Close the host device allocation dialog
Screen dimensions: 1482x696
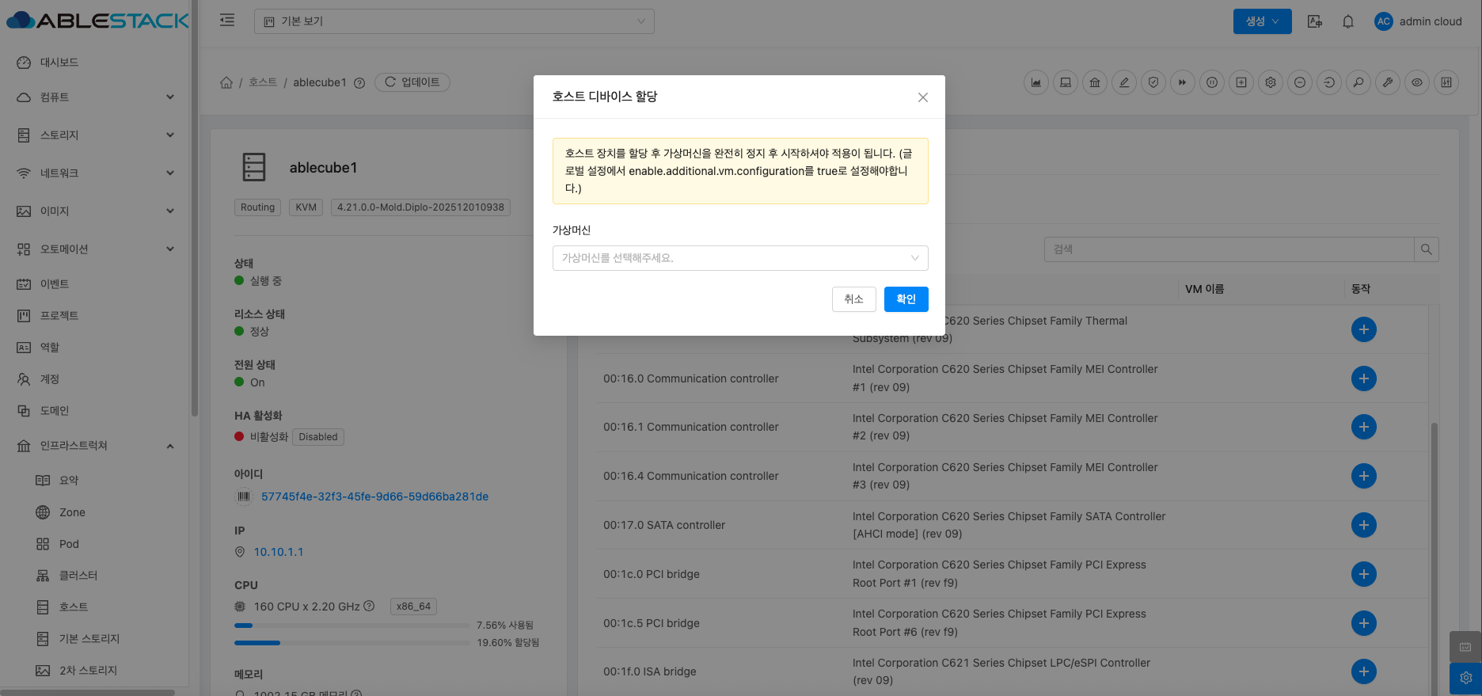point(922,97)
